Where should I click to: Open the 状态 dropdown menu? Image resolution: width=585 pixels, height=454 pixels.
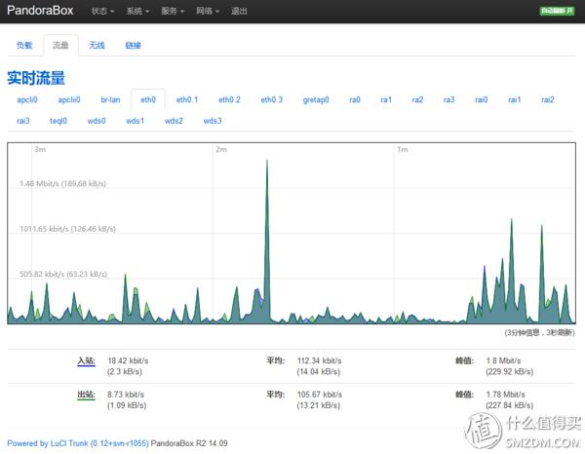(x=102, y=11)
